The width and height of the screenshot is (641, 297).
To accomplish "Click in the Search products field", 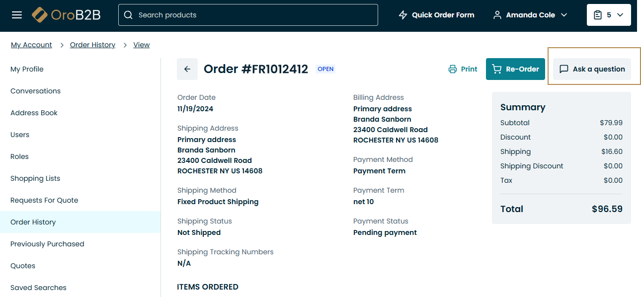I will coord(253,15).
